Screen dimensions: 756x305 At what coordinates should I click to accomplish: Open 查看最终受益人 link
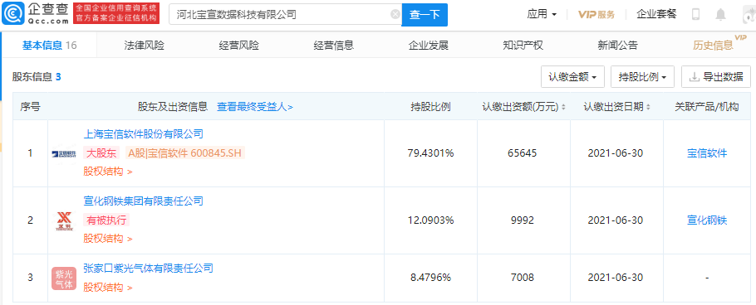click(254, 107)
